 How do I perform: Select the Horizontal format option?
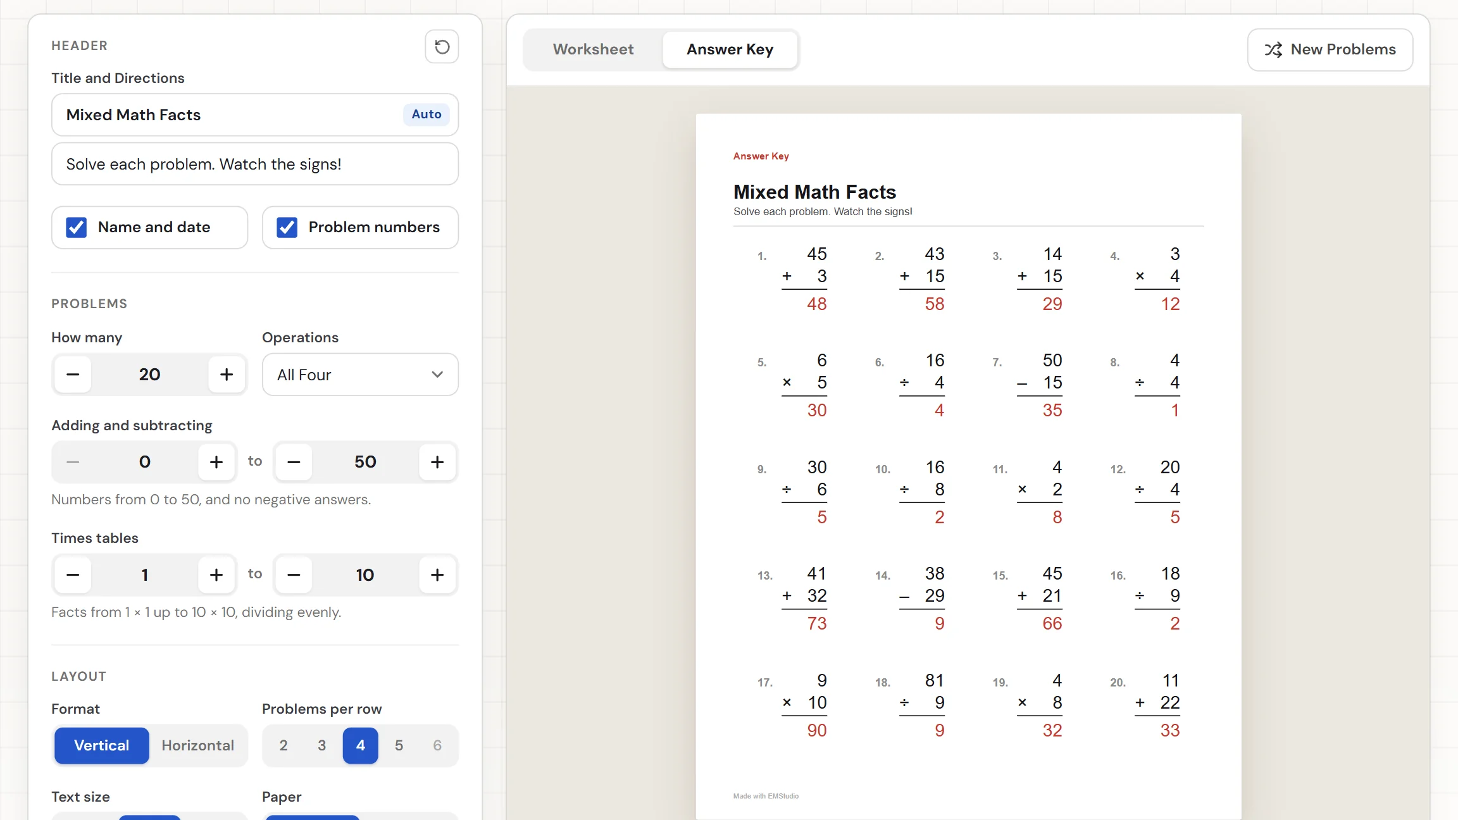[x=198, y=745]
